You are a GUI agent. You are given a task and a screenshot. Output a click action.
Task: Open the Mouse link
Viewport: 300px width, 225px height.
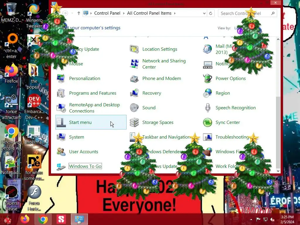[x=76, y=64]
